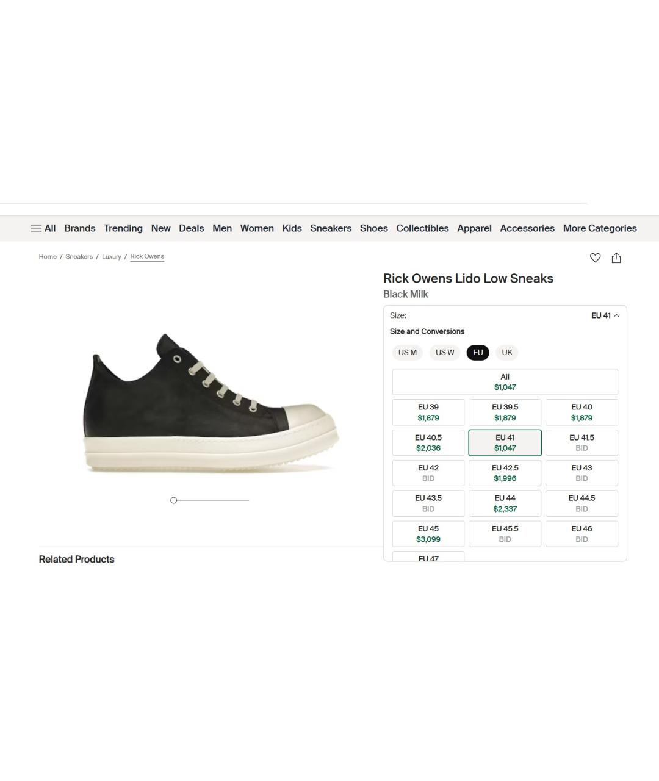Switch size units to UK
Viewport: 659px width, 781px height.
coord(507,353)
